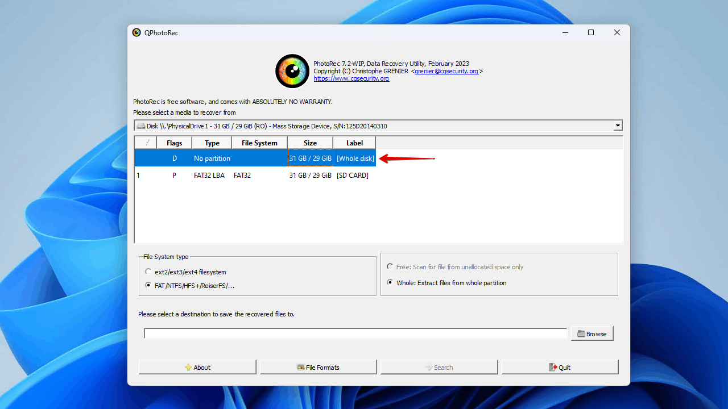Click the picture icon on File Formats button

coord(301,368)
